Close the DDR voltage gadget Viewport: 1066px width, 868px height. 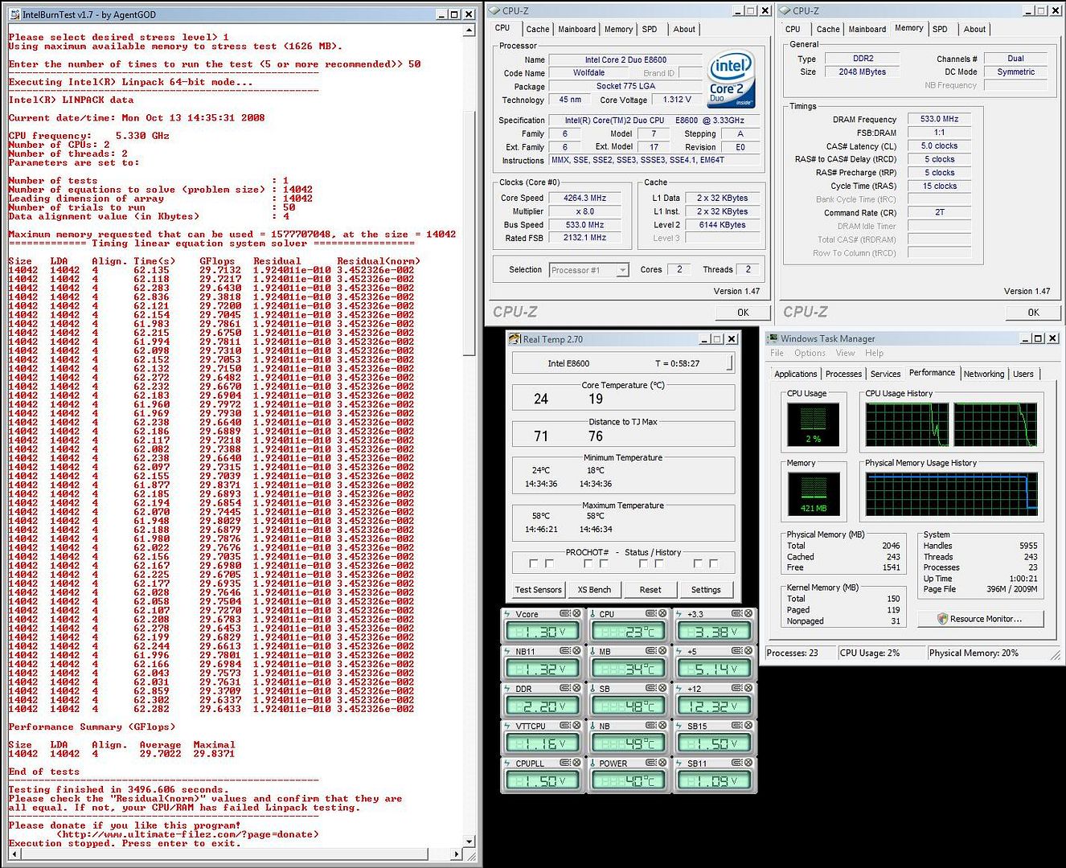pos(576,689)
